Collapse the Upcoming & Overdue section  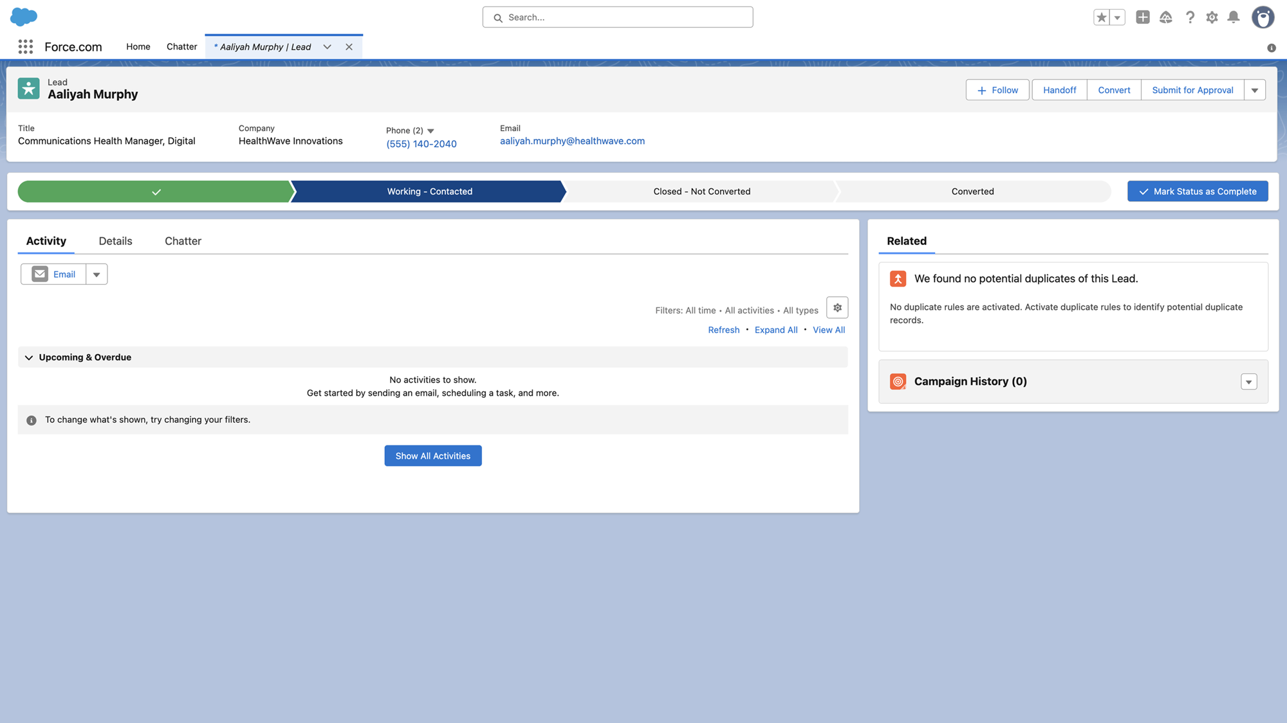click(x=29, y=357)
